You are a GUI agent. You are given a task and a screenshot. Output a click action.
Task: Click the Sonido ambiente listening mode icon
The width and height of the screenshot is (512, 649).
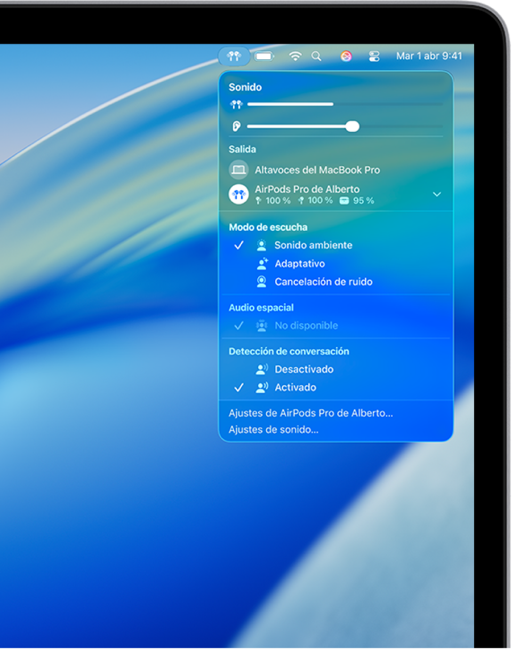click(x=261, y=245)
